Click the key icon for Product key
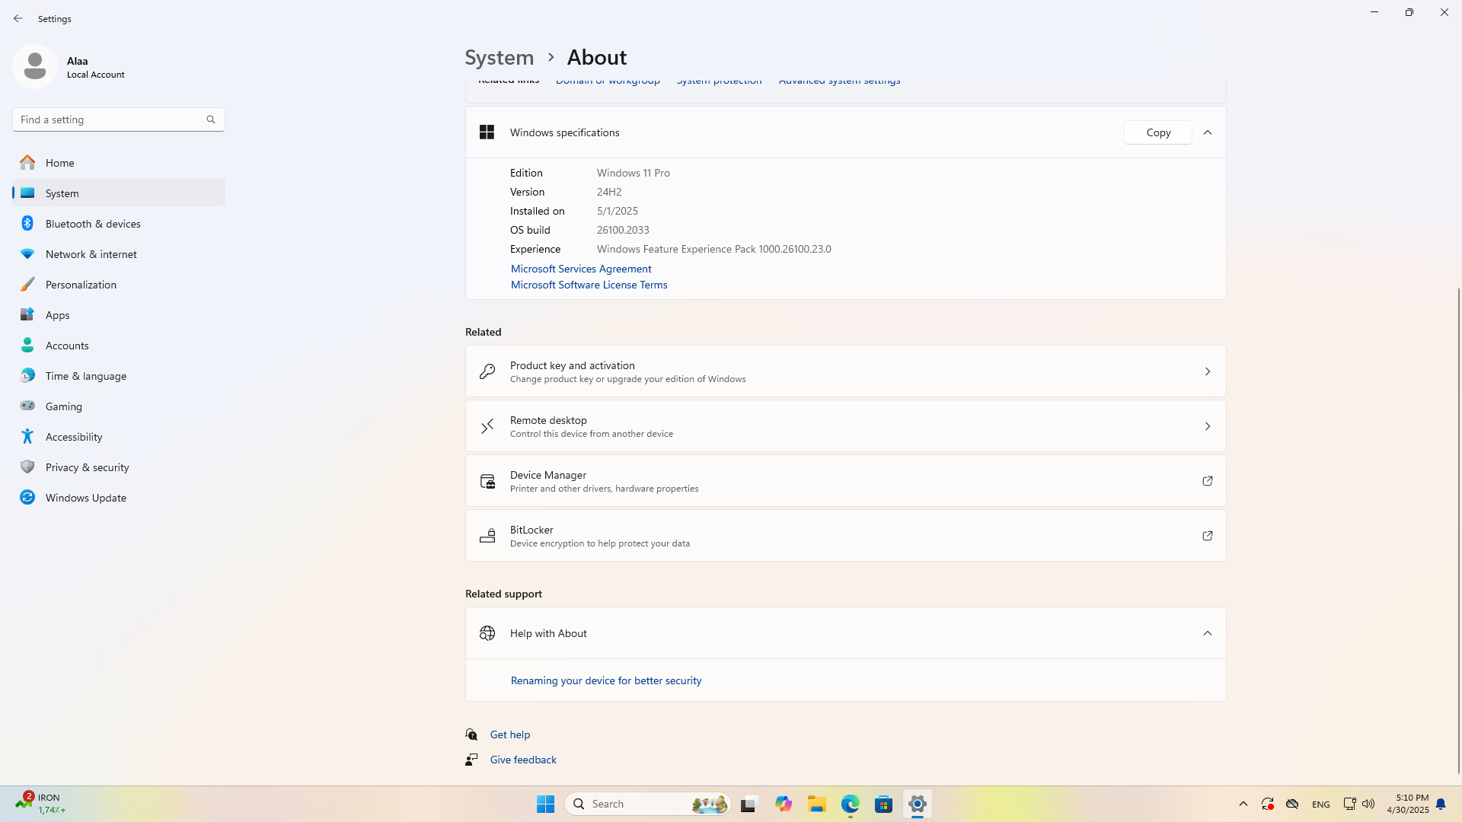The height and width of the screenshot is (822, 1462). [x=487, y=371]
